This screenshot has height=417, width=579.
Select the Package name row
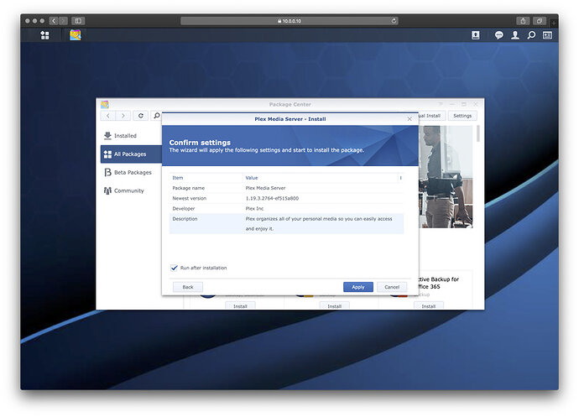click(286, 188)
